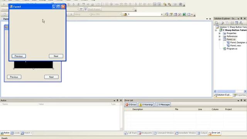
Task: Sort the Error List by the File column
Action: click(176, 109)
